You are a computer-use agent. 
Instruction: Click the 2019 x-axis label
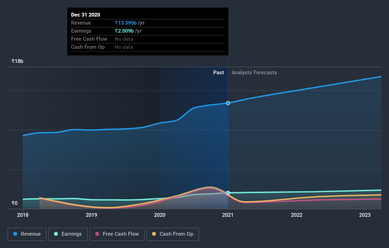tap(91, 215)
